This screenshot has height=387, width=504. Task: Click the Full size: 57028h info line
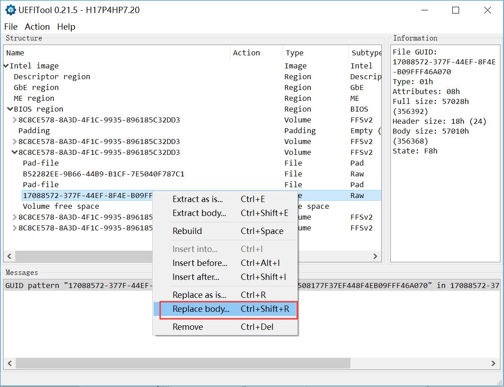tap(430, 107)
